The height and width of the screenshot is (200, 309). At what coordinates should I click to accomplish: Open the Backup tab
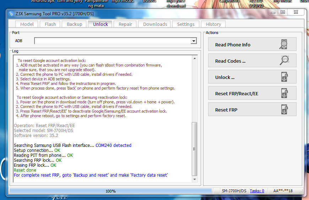(x=74, y=24)
